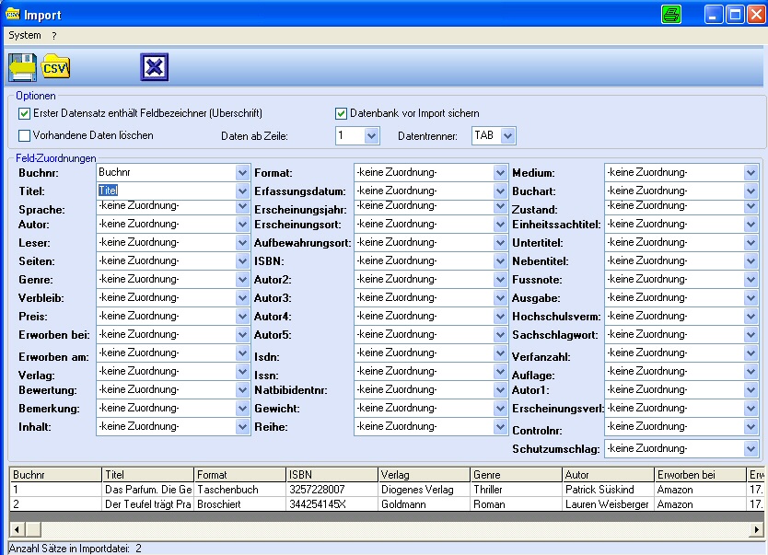Enable 'Vorhandene Daten löschen' checkbox

[x=25, y=135]
